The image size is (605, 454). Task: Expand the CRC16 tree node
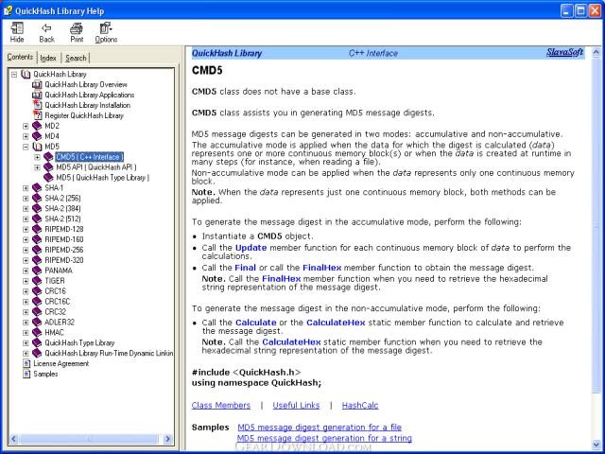26,291
